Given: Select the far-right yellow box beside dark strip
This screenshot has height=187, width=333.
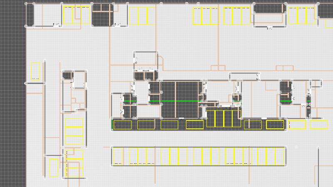Looking at the screenshot, I should (318, 124).
